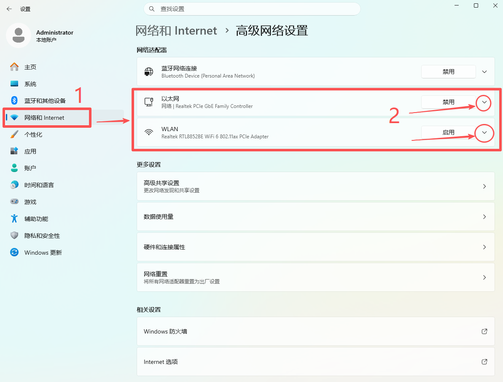Open 高级共享设置 via its arrow
Viewport: 503px width, 382px height.
(x=484, y=186)
